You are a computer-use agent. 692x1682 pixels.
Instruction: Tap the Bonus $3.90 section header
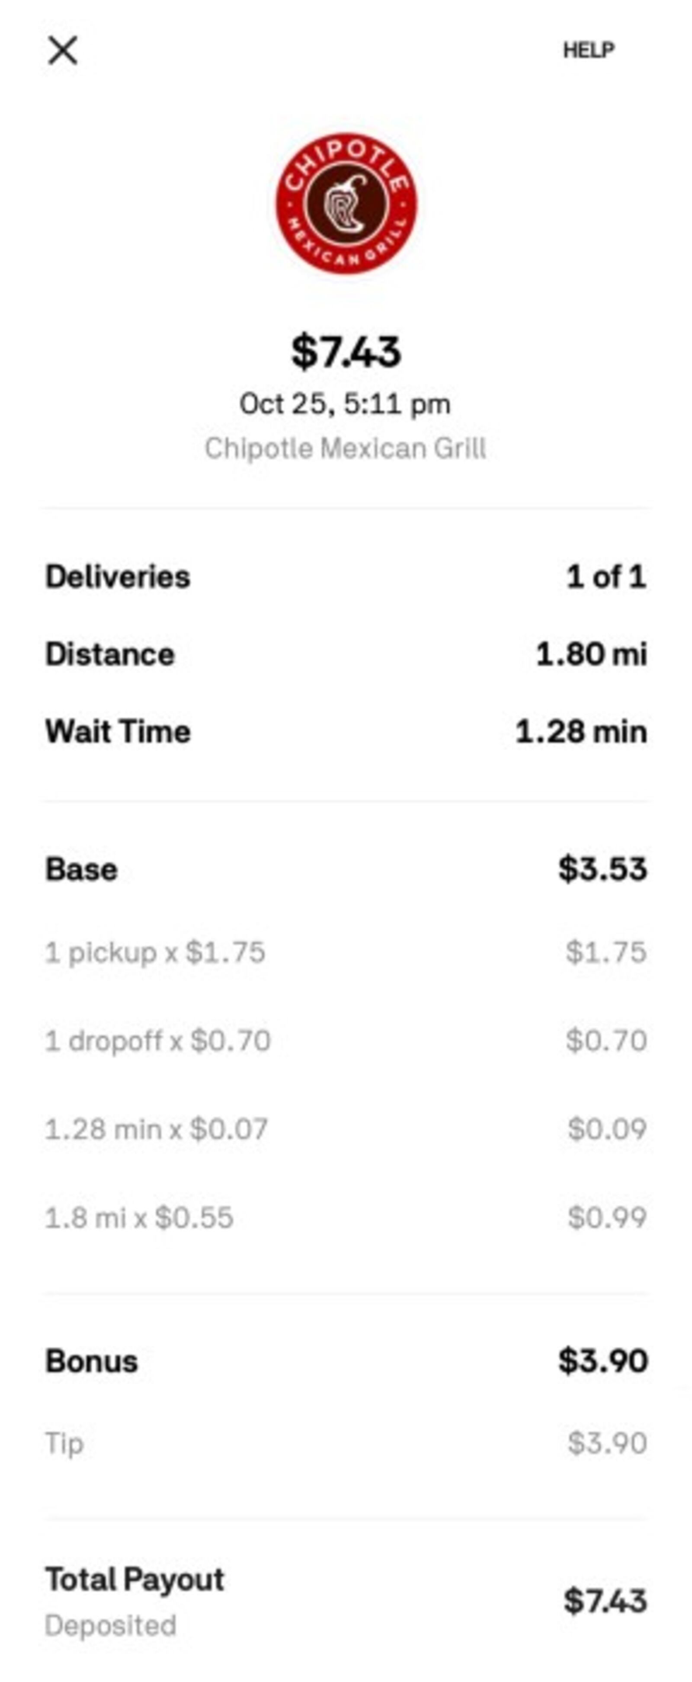346,1362
